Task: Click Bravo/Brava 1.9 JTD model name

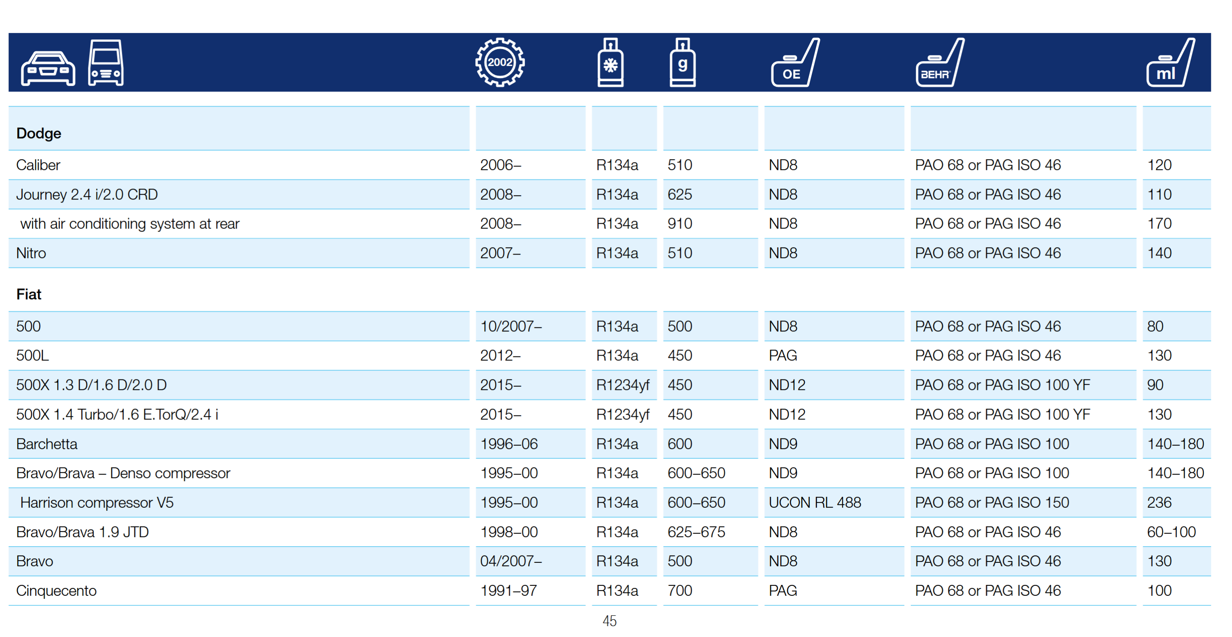Action: point(82,531)
